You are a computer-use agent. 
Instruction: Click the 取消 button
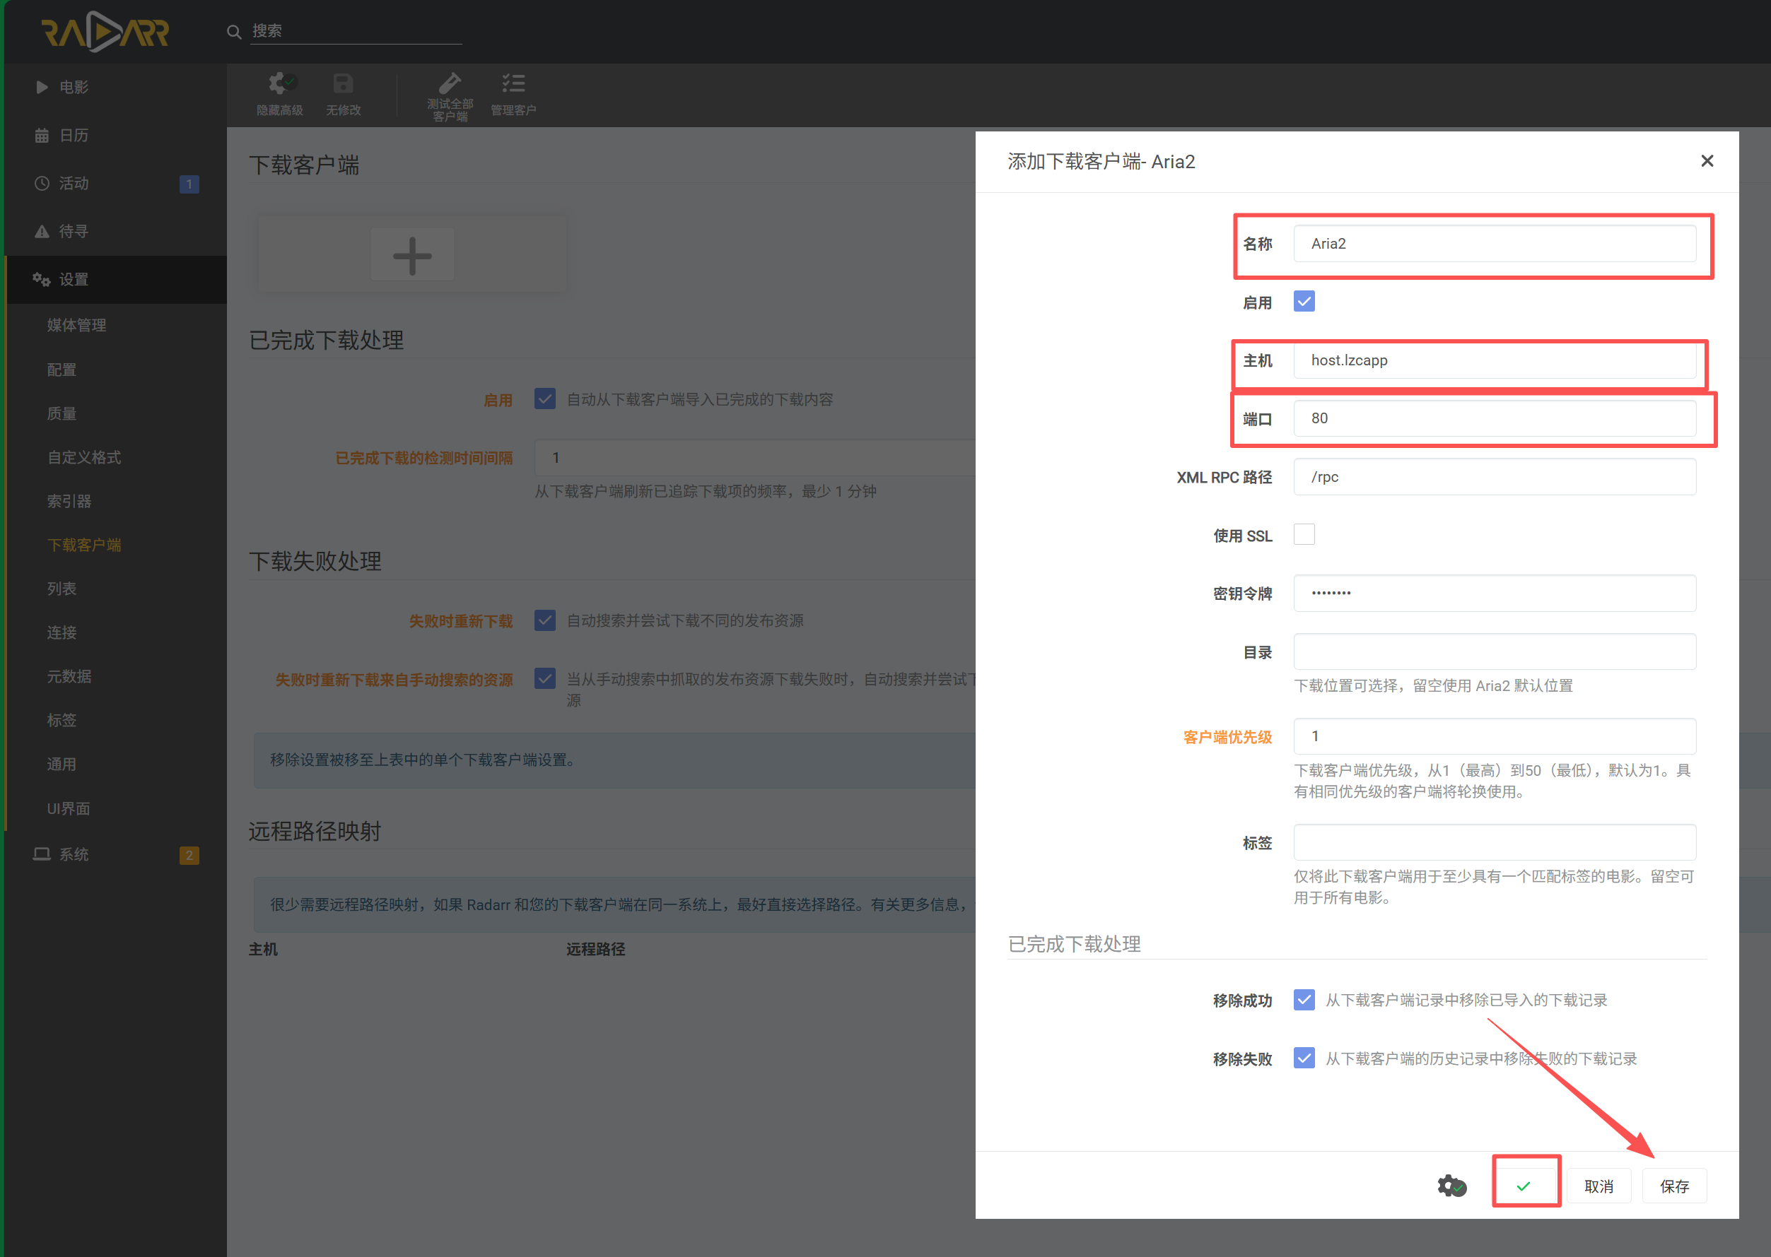(1598, 1186)
